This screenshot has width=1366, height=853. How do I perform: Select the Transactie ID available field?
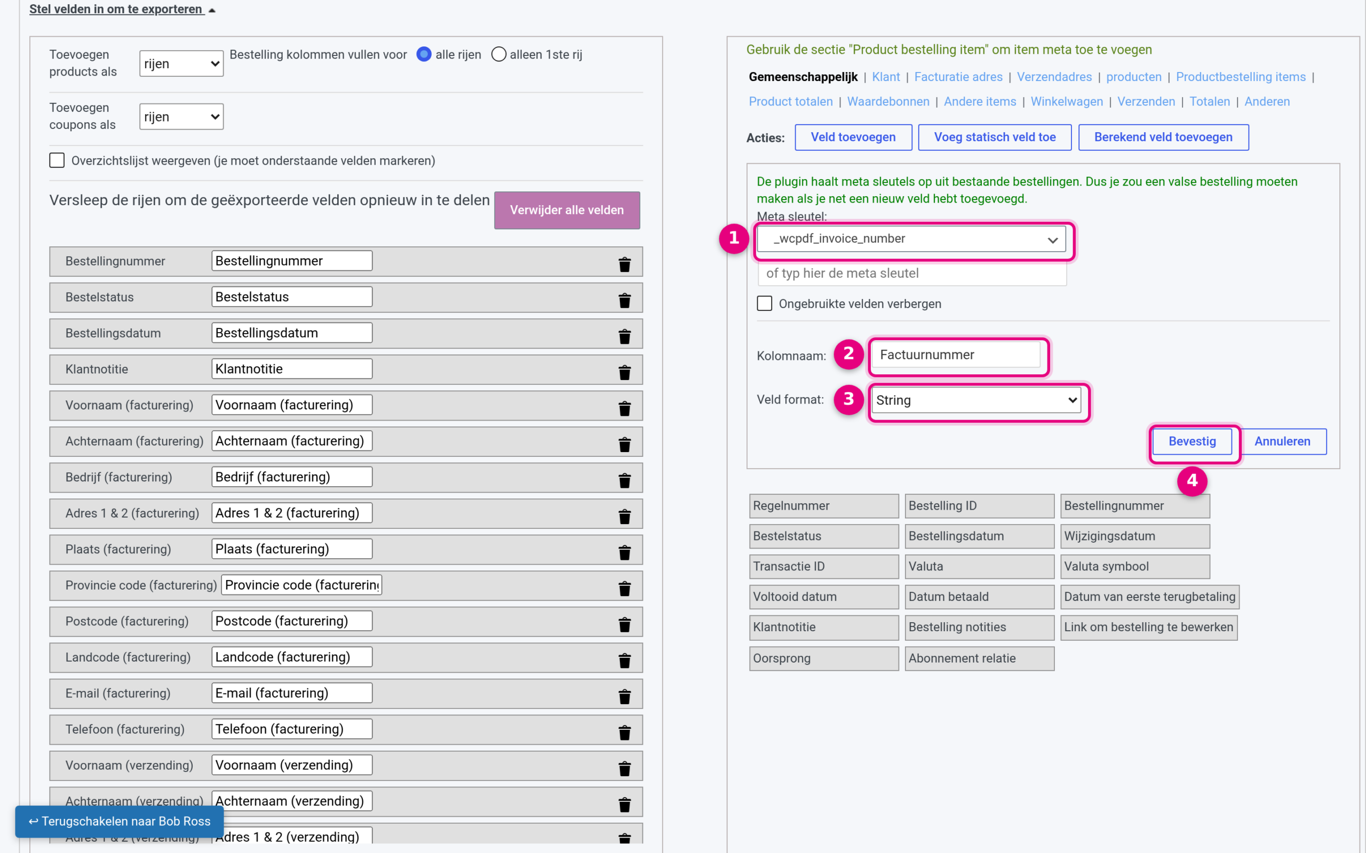click(x=823, y=566)
